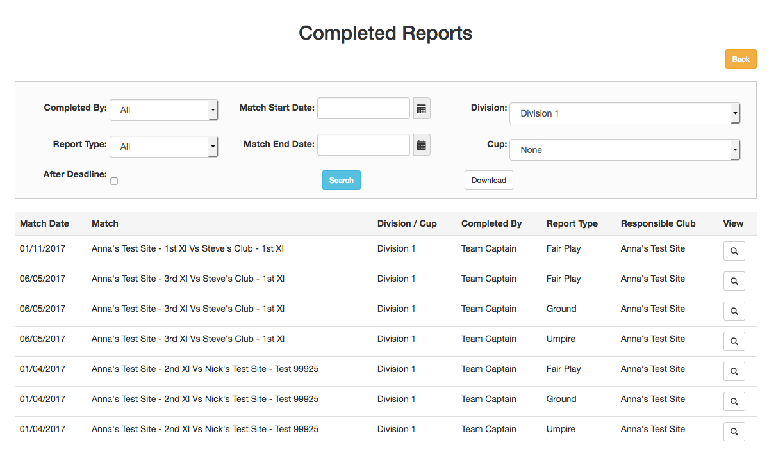View the 06/05/2017 Ground report
Viewport: 776px width, 461px height.
(734, 311)
